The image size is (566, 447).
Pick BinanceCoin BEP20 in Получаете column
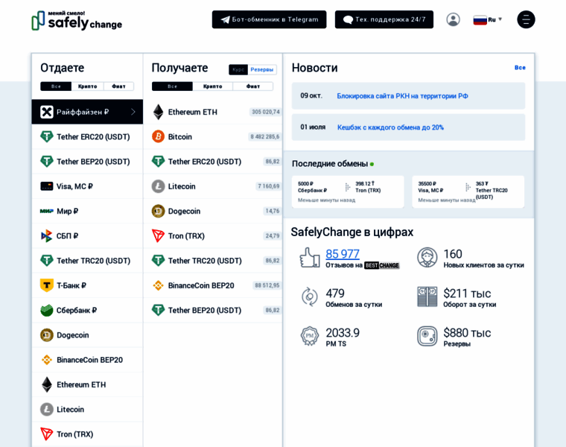tap(213, 285)
